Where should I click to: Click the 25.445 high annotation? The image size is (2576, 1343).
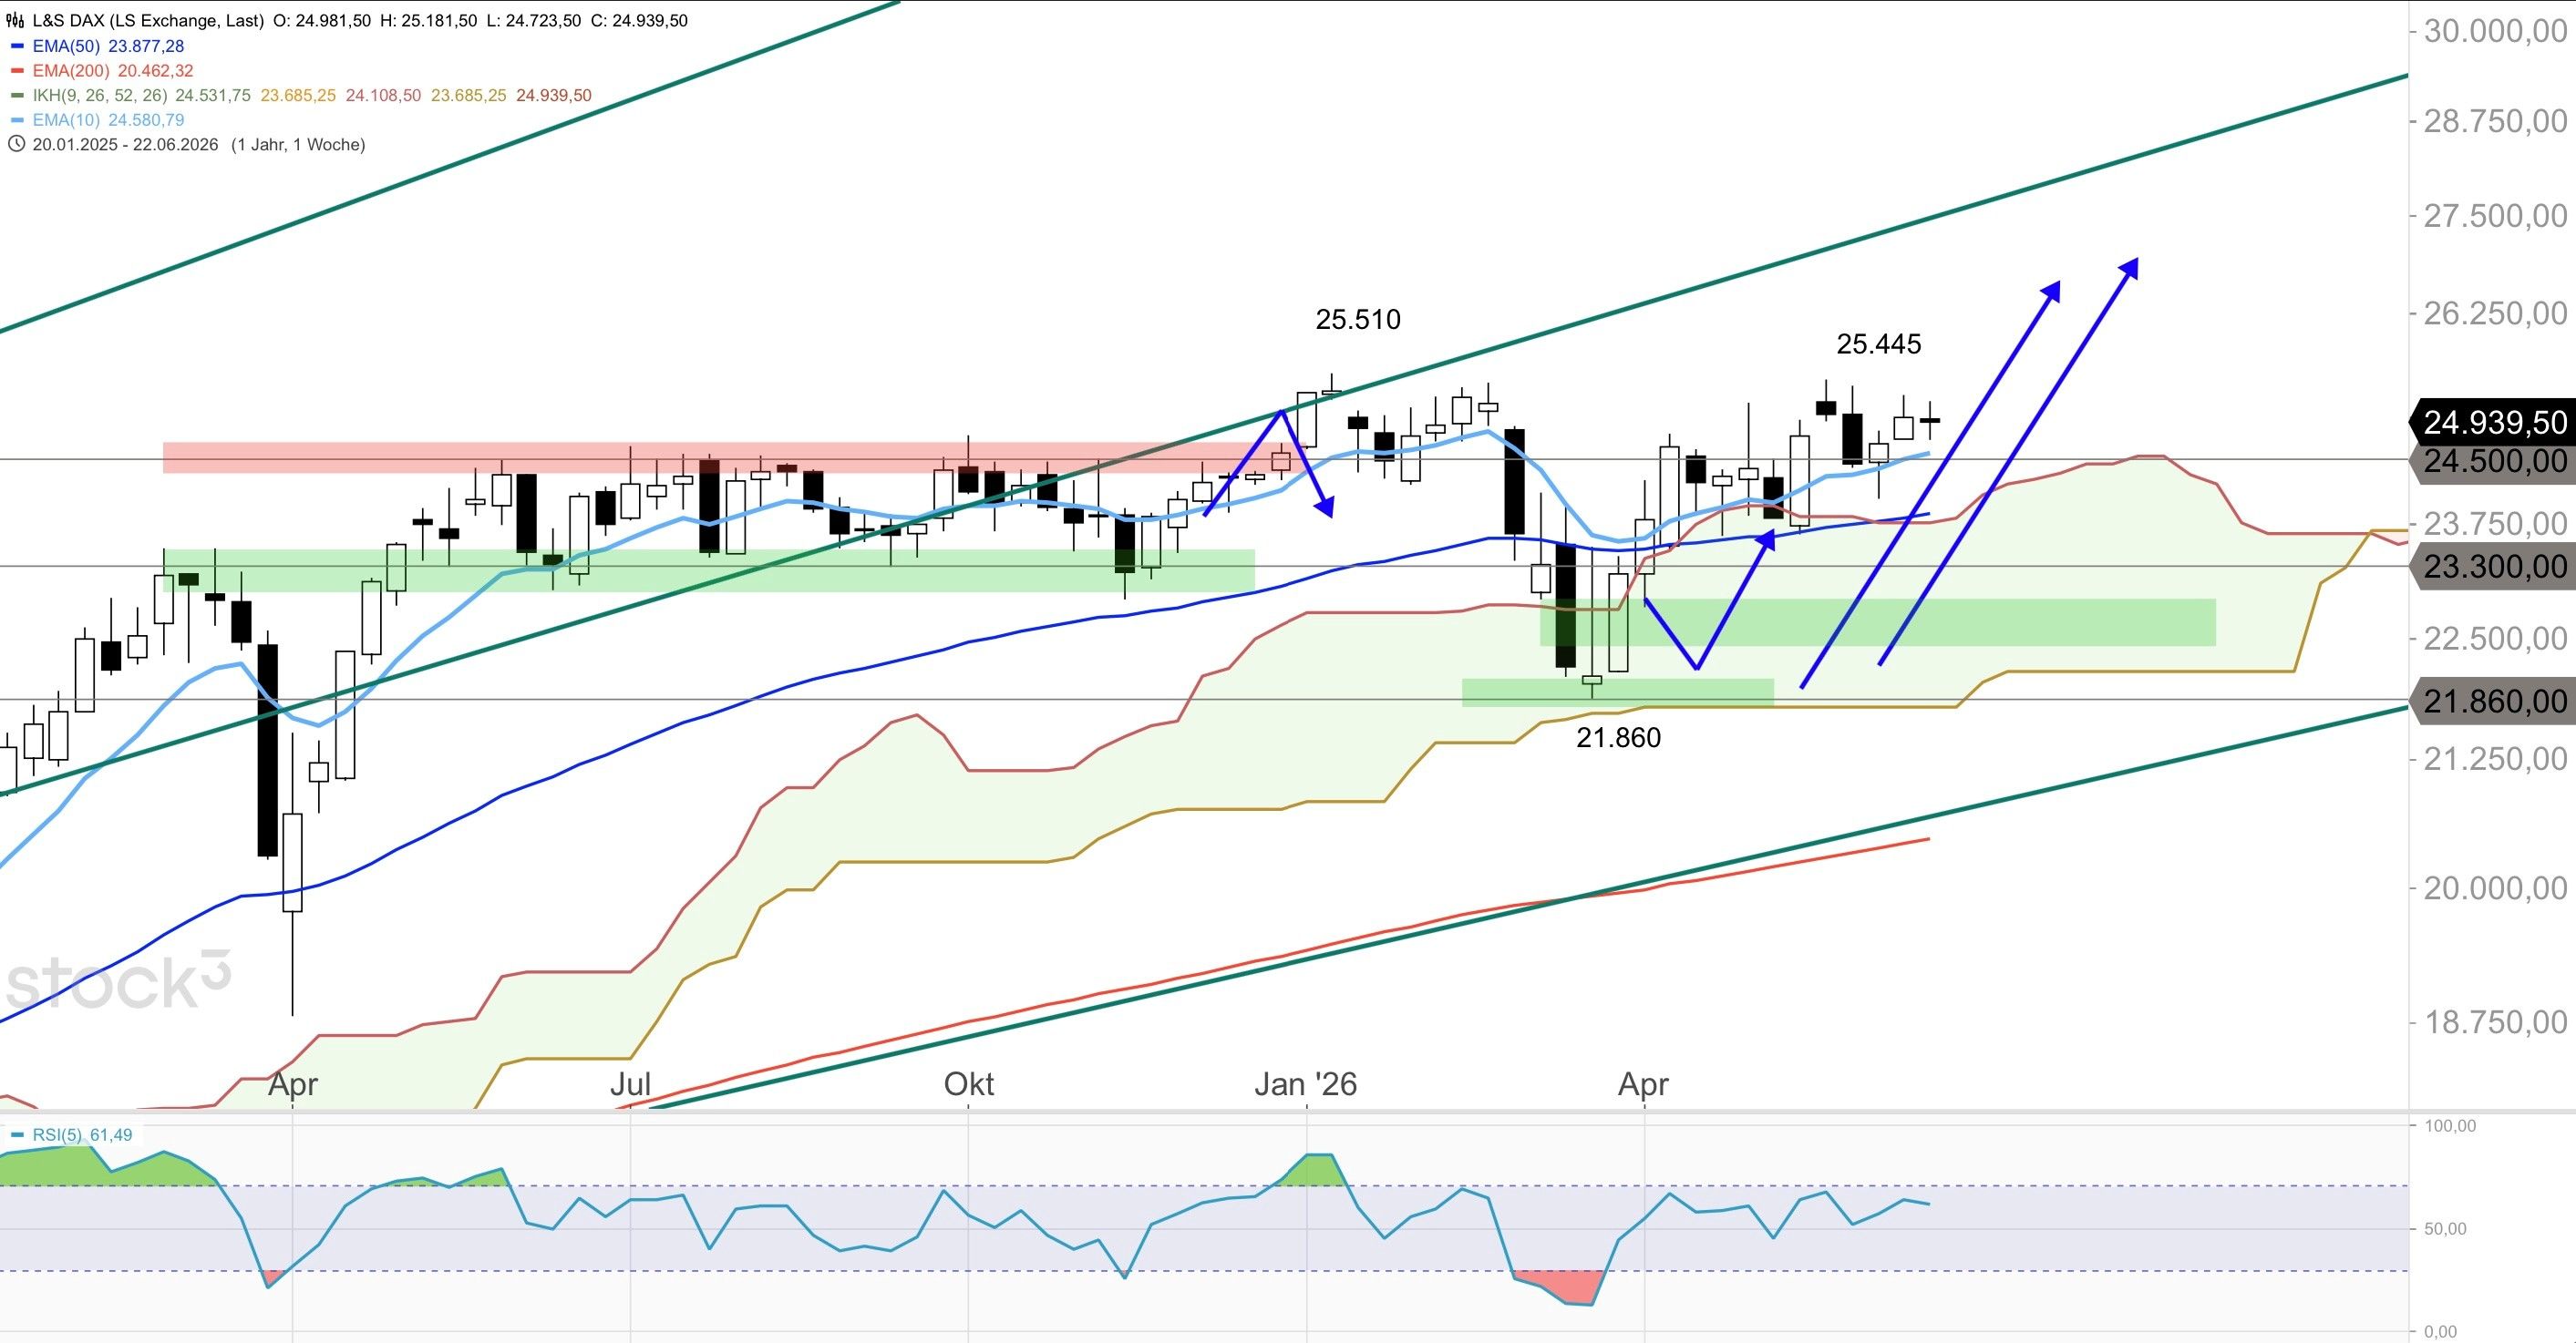coord(1879,343)
